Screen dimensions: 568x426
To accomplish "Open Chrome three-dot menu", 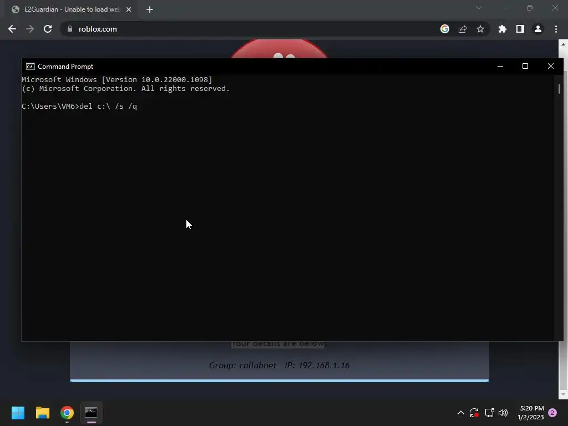I will point(556,29).
